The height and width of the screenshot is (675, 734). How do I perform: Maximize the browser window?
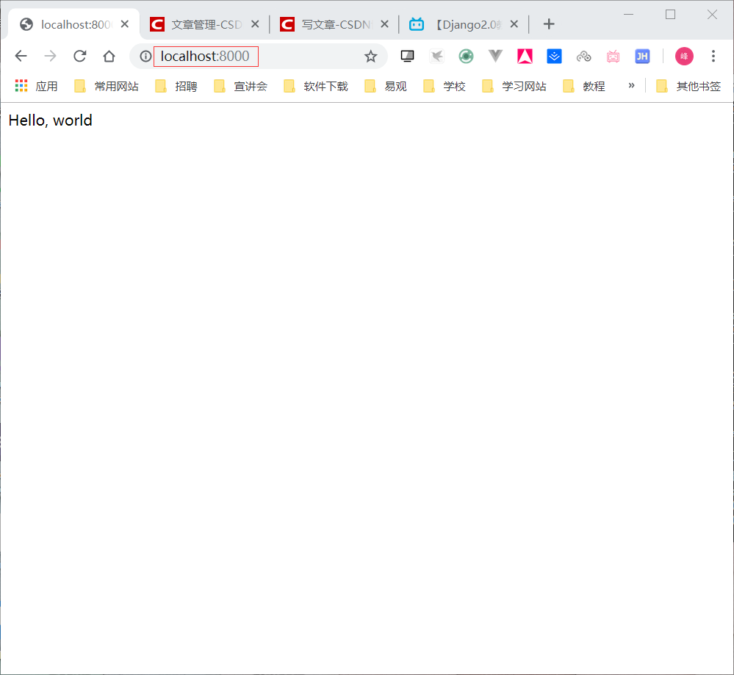point(670,15)
